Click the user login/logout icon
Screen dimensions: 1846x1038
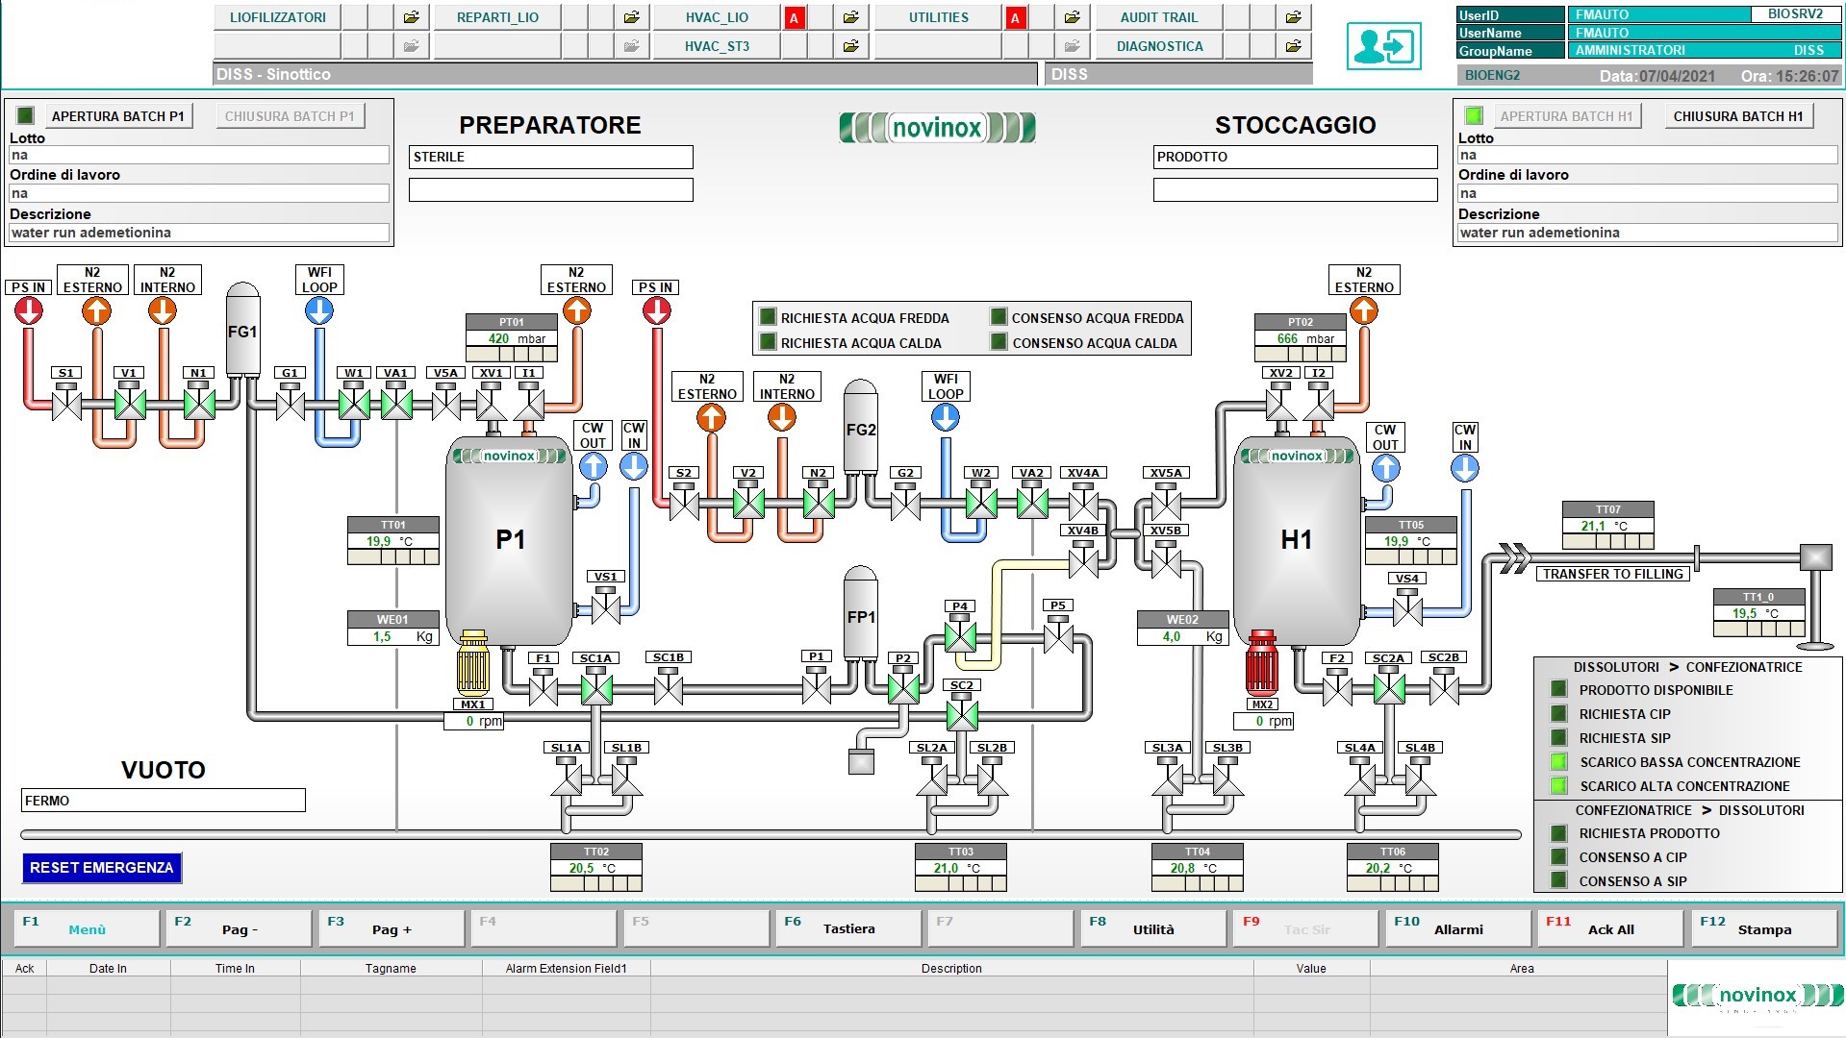pos(1383,46)
